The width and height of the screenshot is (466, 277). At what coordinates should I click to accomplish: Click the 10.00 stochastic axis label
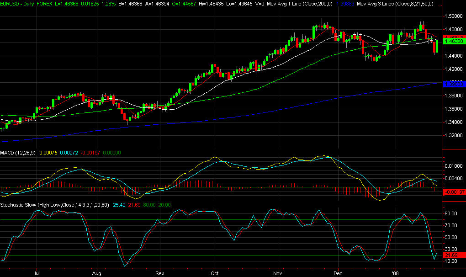(451, 261)
